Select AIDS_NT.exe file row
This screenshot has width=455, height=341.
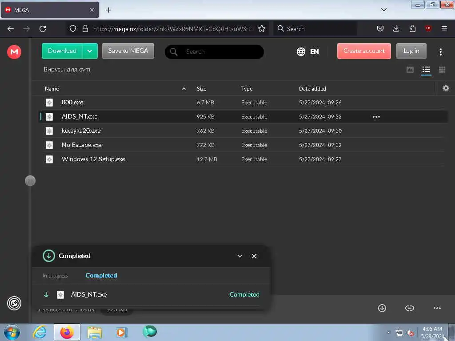point(243,117)
